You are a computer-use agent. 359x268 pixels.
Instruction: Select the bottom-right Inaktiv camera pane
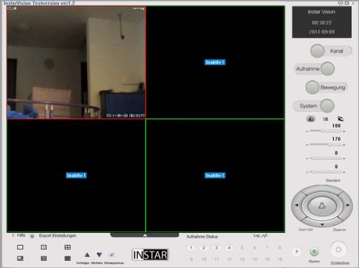tap(215, 176)
